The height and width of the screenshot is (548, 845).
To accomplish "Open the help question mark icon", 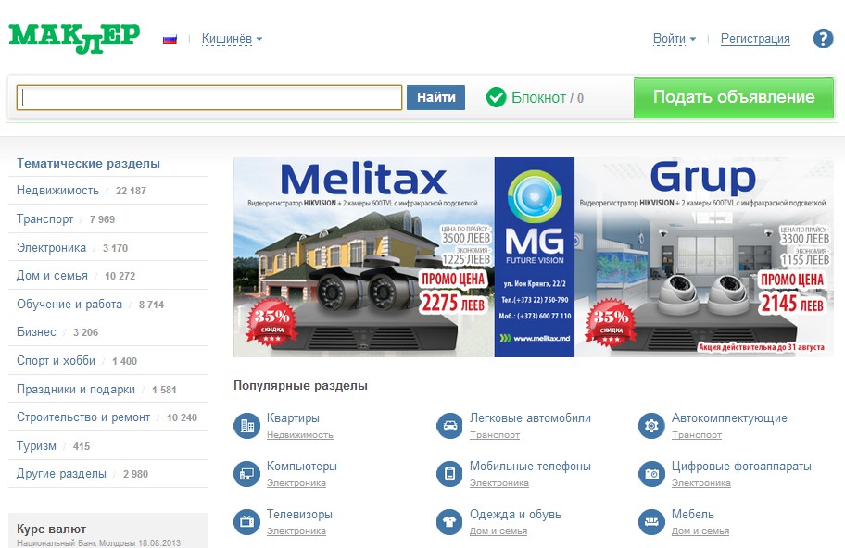I will pyautogui.click(x=823, y=39).
